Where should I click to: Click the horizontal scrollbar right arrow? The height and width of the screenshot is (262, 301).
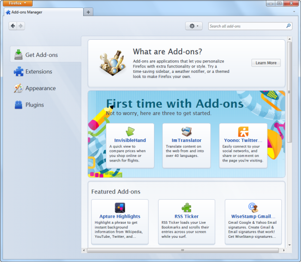pos(284,250)
